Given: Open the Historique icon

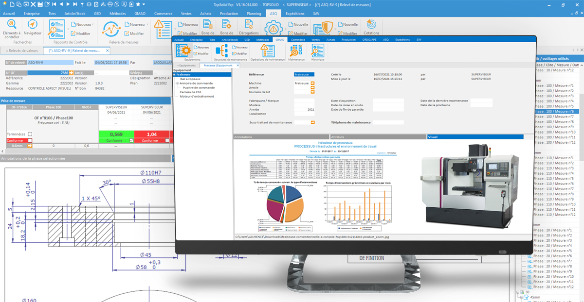Looking at the screenshot, I should (x=318, y=51).
